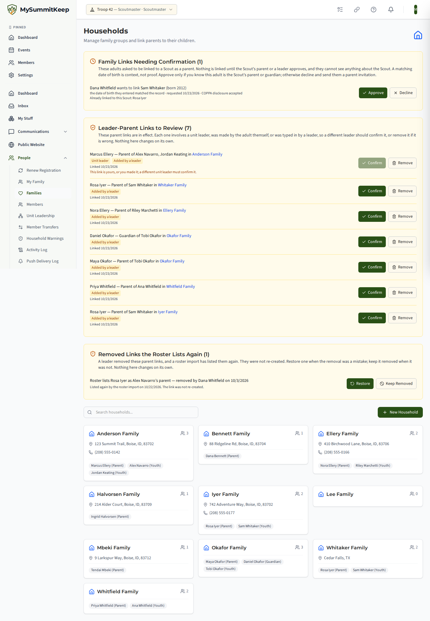Go to Inbox
The height and width of the screenshot is (621, 430).
click(38, 106)
